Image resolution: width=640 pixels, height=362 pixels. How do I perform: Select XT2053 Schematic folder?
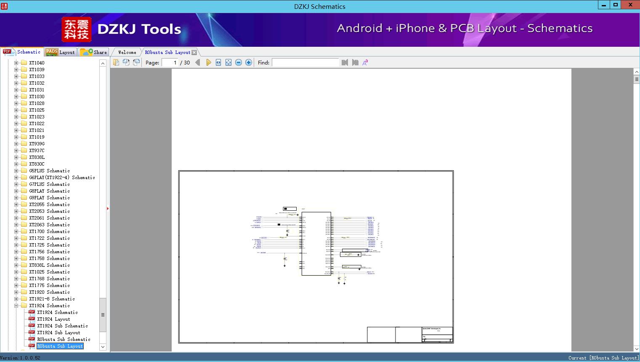tap(49, 211)
